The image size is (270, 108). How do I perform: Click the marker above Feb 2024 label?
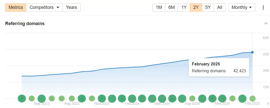[x=132, y=99]
